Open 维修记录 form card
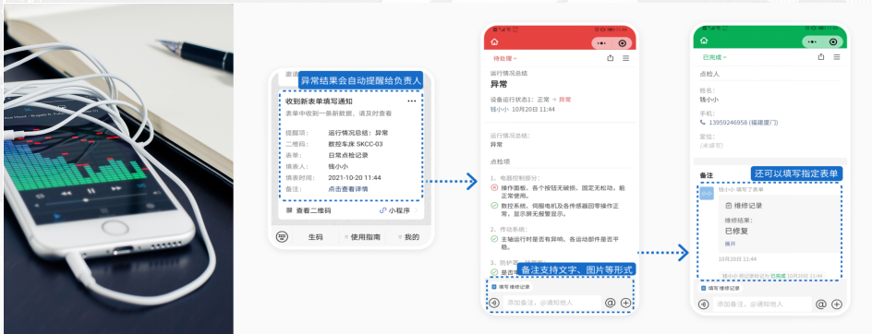 (779, 224)
